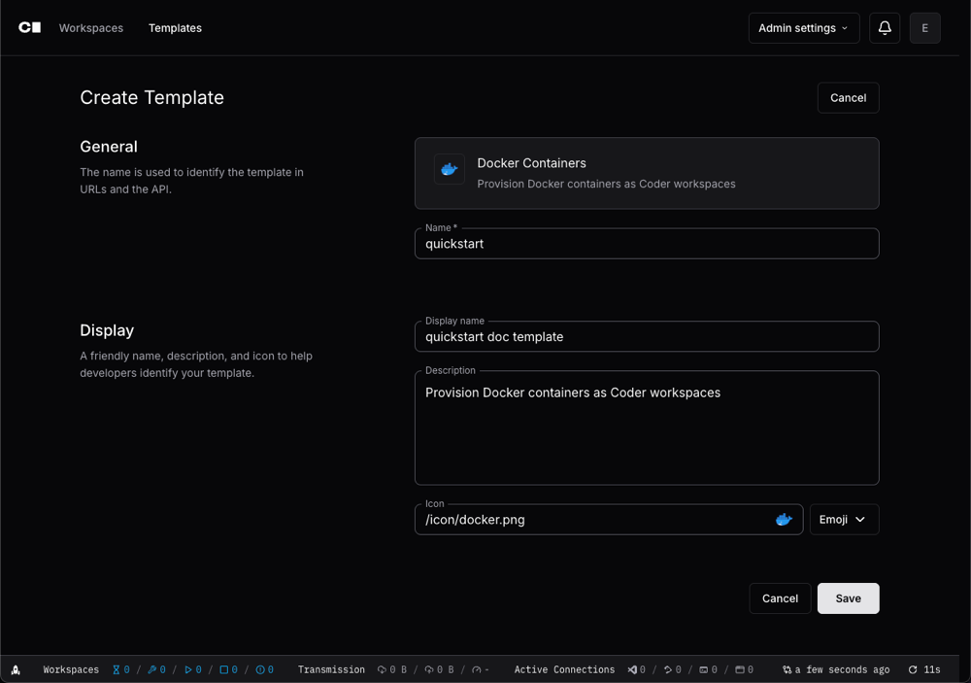971x683 pixels.
Task: Click the running workspaces play icon
Action: point(187,669)
